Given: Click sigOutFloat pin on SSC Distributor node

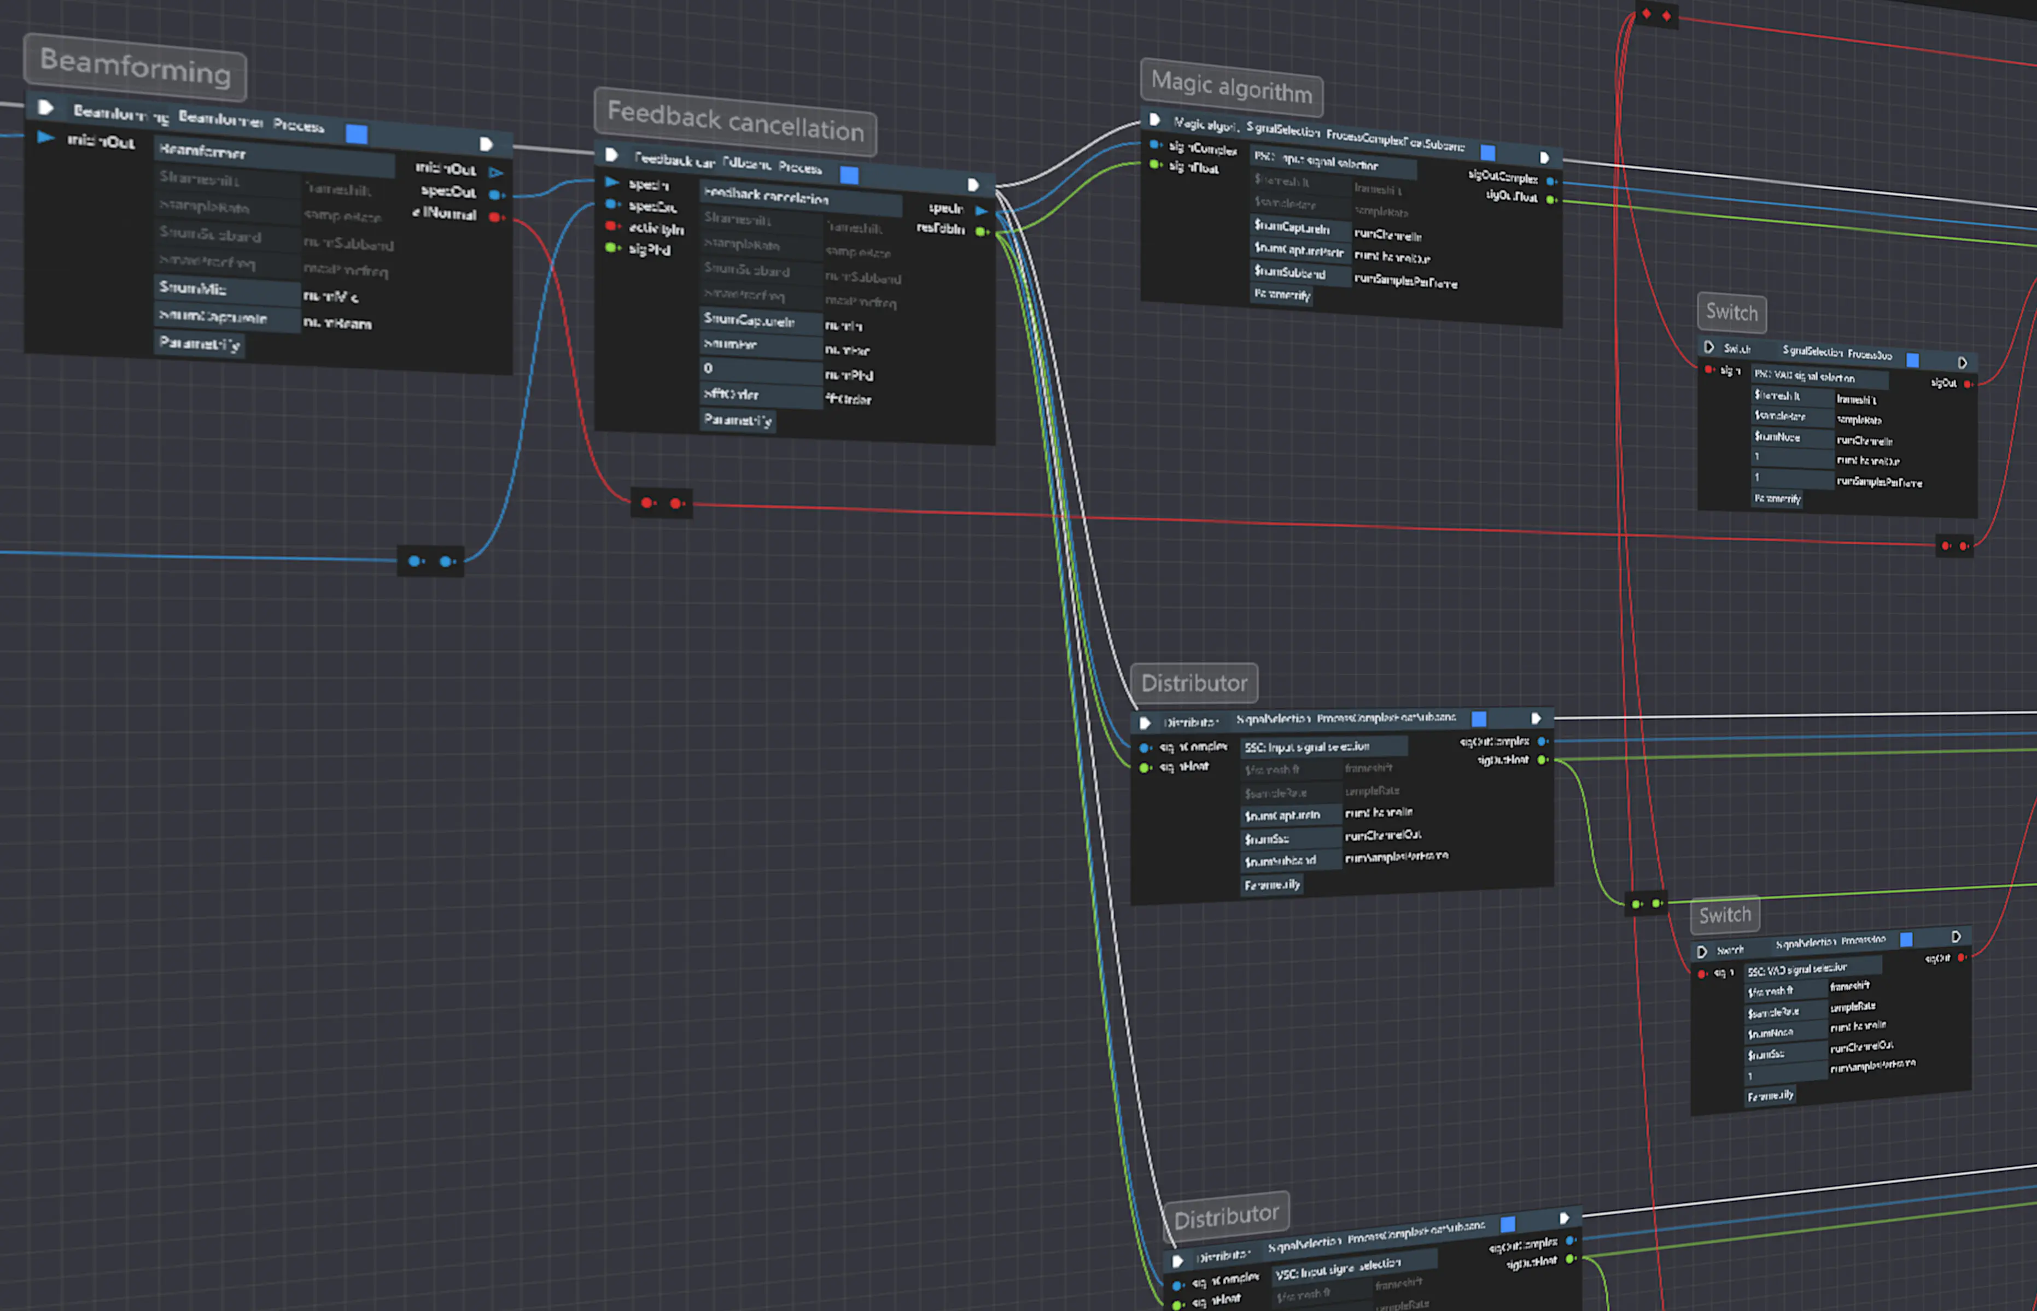Looking at the screenshot, I should click(1542, 760).
